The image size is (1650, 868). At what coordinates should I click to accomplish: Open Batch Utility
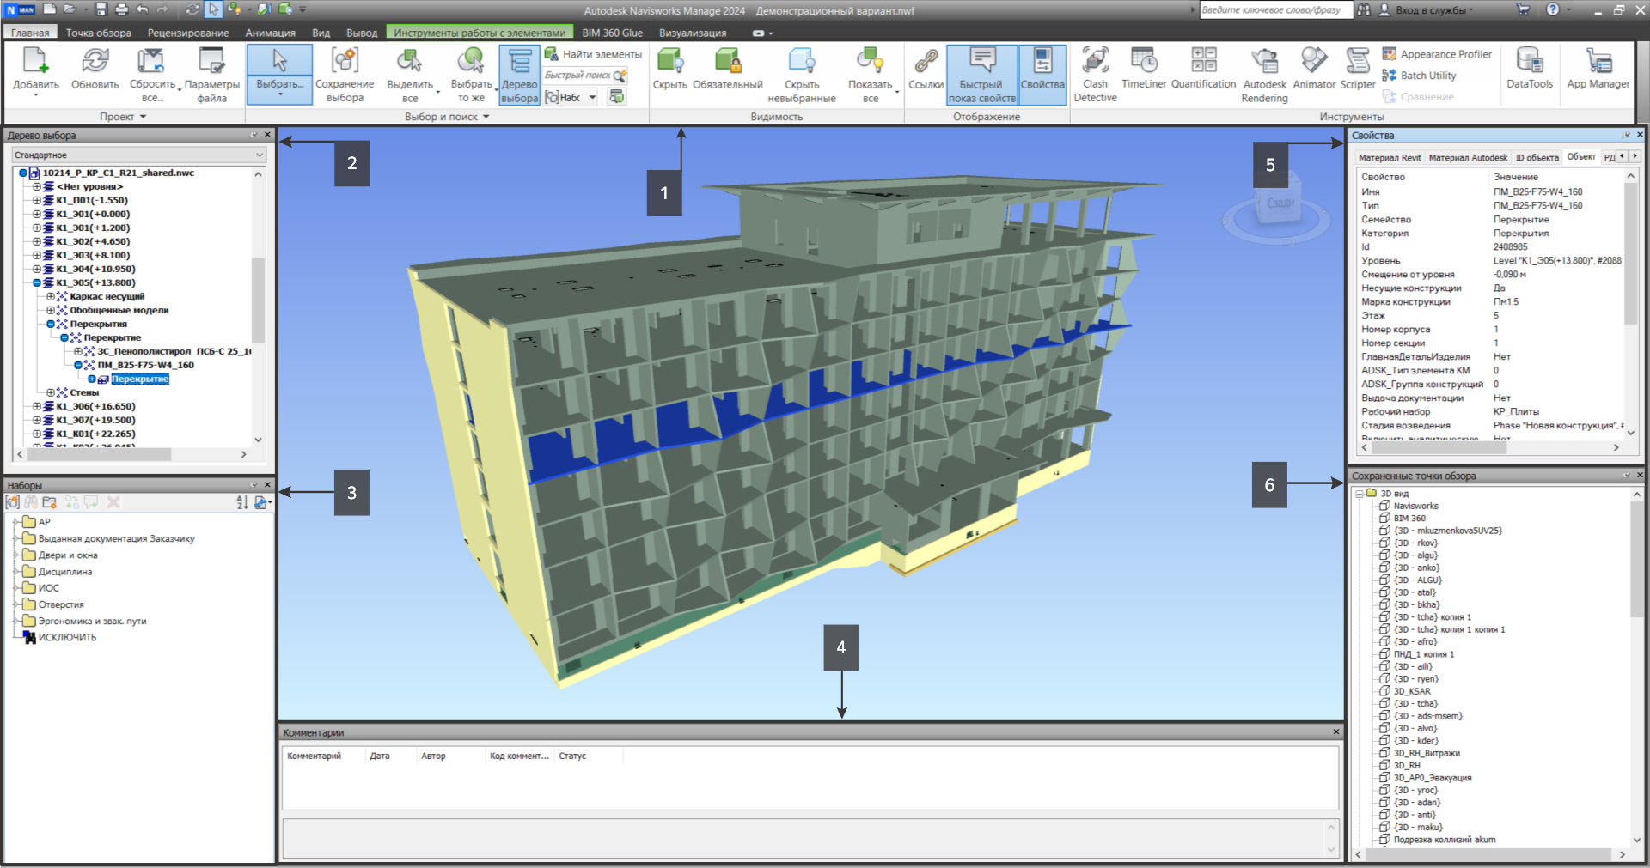coord(1419,76)
